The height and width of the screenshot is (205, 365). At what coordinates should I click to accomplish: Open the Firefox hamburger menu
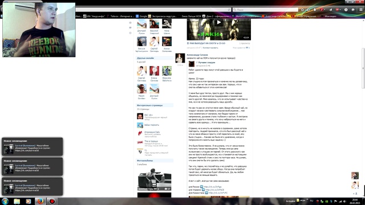[x=361, y=10]
